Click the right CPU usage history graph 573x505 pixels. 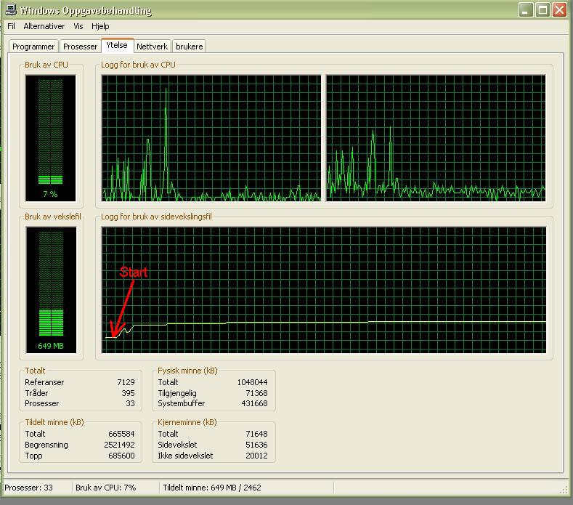[x=436, y=138]
